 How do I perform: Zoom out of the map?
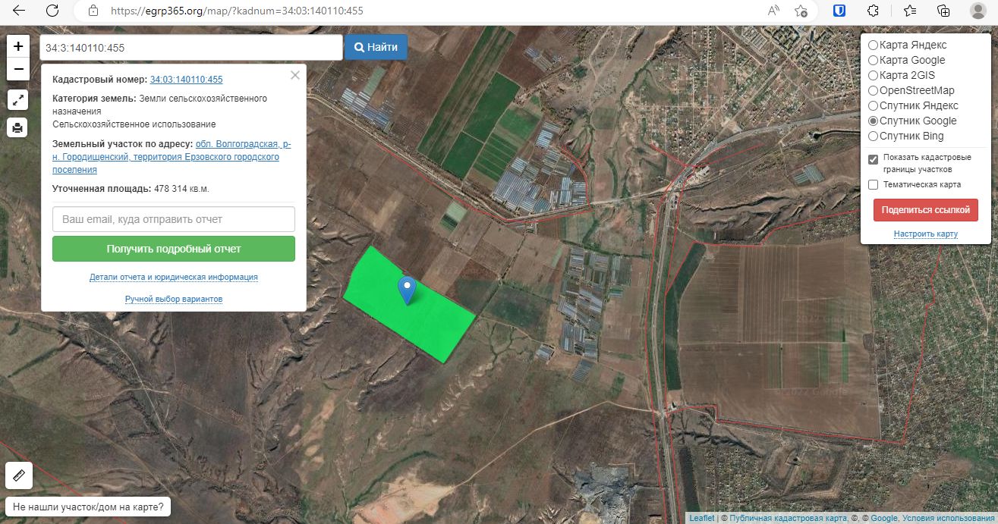18,69
